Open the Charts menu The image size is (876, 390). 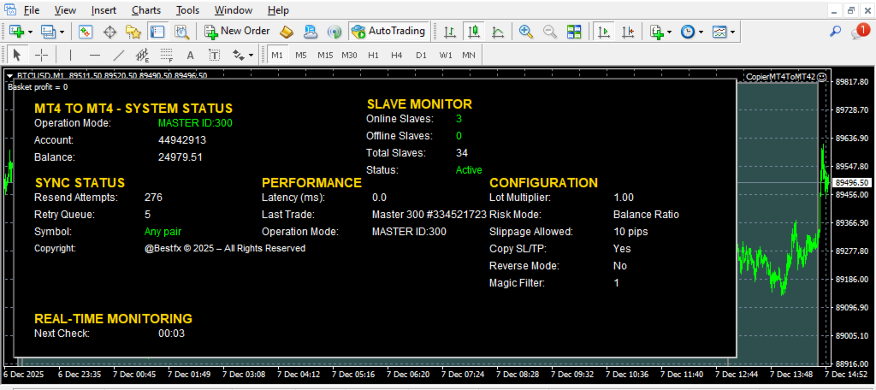click(x=146, y=10)
